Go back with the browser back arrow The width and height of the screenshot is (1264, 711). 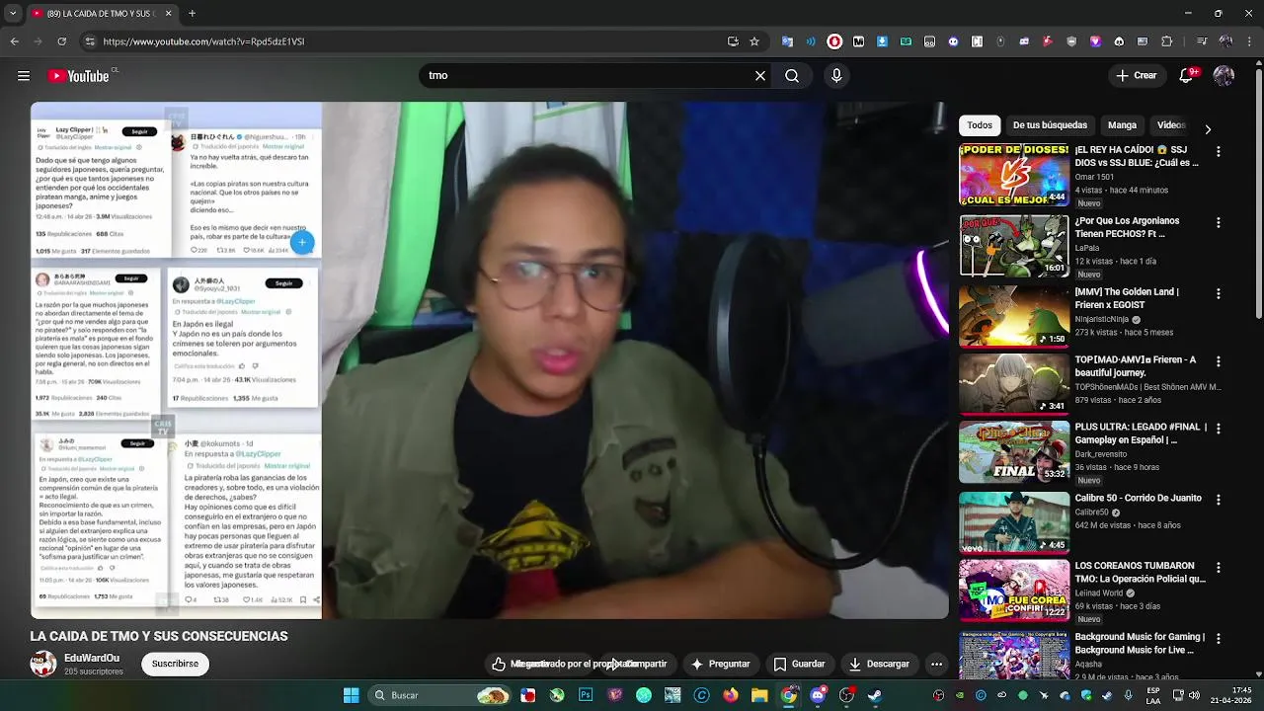[14, 41]
